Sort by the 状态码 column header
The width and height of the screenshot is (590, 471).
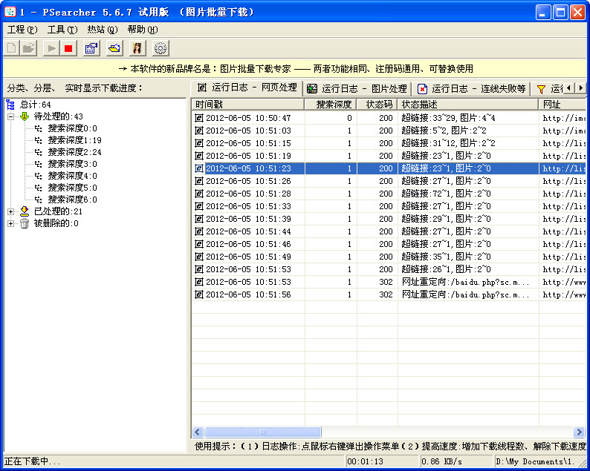click(377, 104)
